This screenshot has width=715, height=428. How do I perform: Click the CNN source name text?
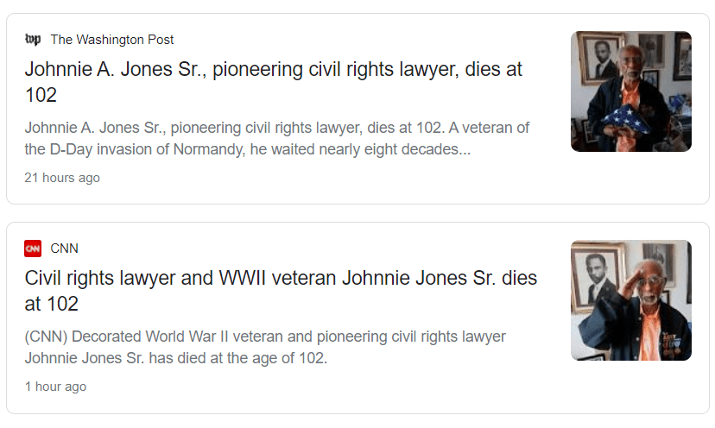(65, 249)
